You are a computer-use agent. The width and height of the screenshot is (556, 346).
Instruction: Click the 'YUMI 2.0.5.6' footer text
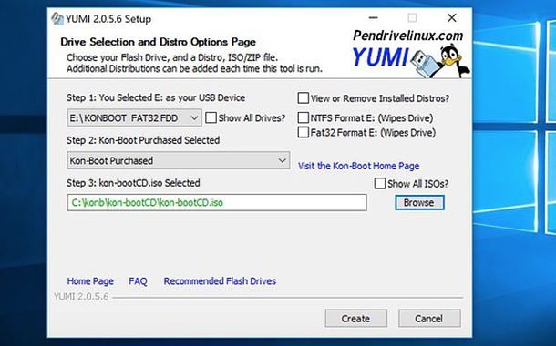[81, 297]
